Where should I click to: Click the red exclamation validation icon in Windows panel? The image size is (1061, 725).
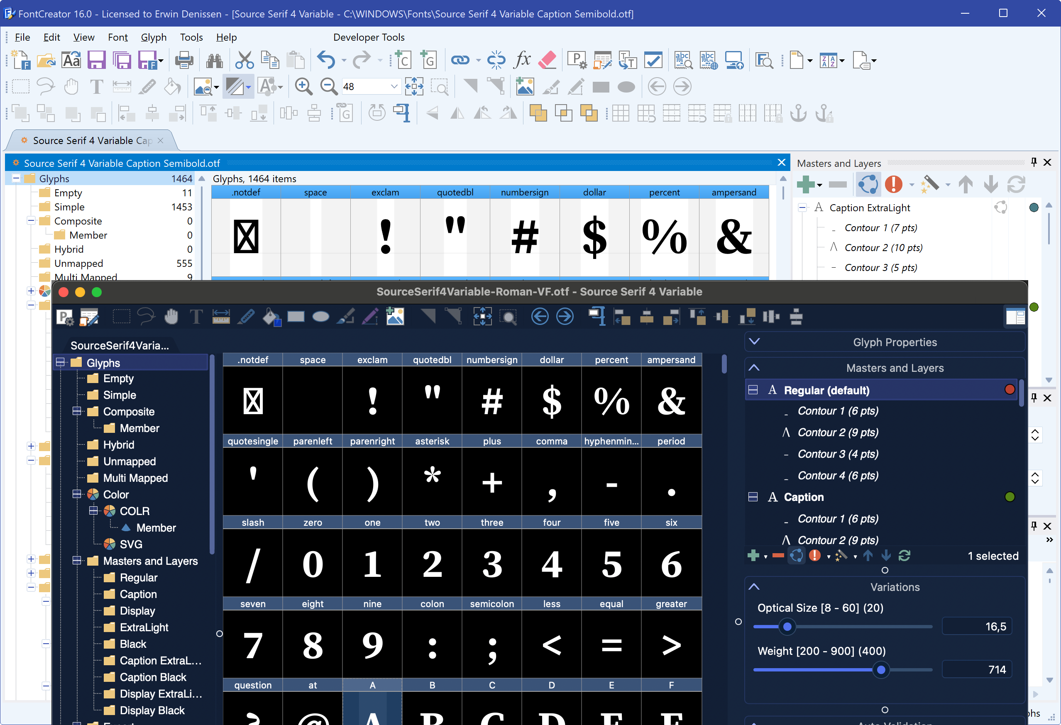893,184
